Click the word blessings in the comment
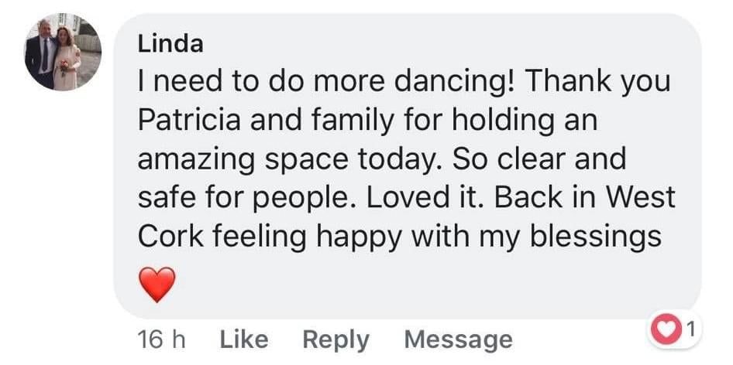 tap(596, 239)
